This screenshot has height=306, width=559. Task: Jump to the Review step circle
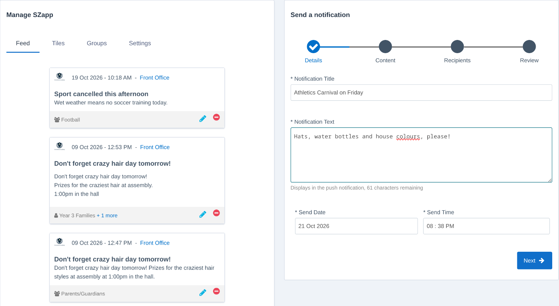click(529, 47)
